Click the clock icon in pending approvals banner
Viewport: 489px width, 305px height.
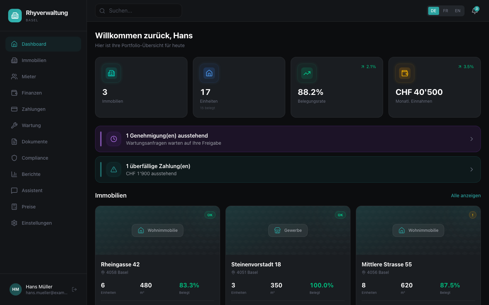coord(114,139)
